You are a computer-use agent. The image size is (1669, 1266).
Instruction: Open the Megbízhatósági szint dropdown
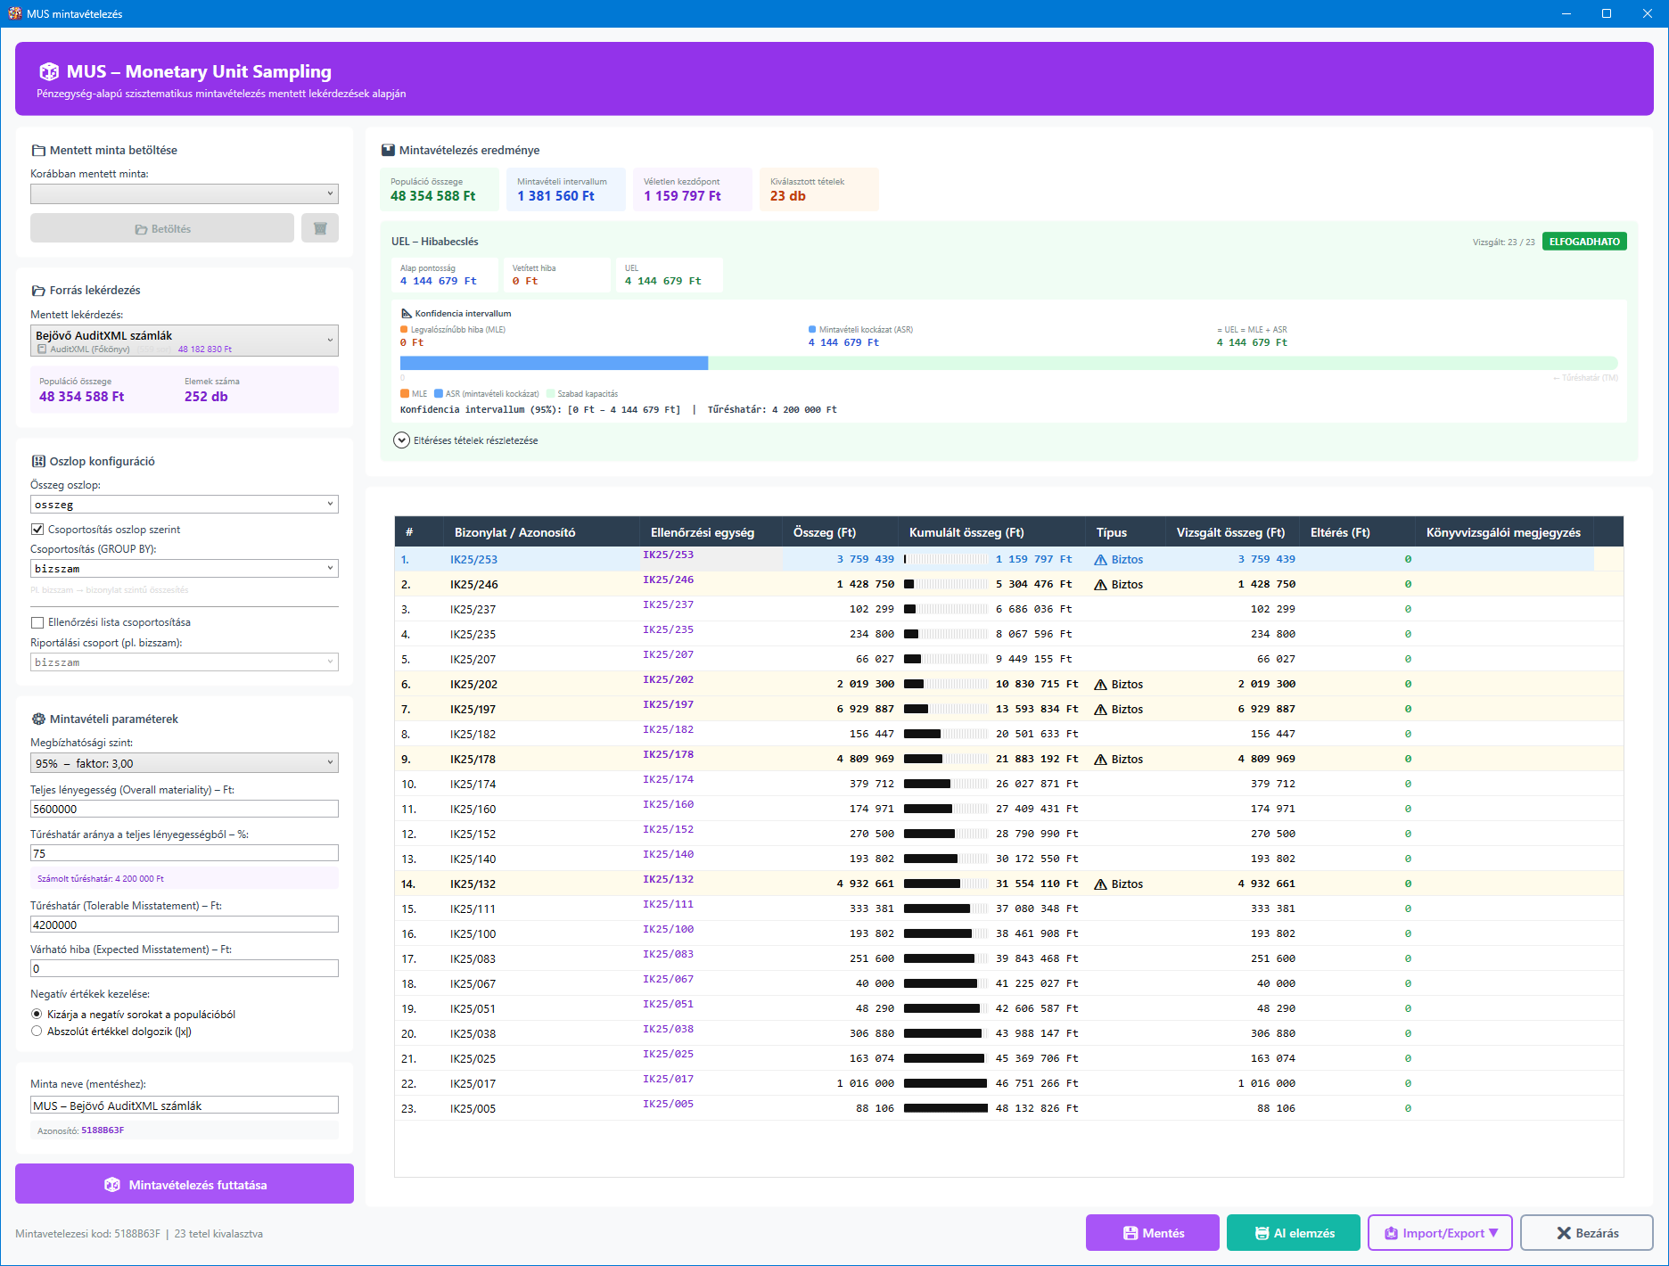[185, 763]
